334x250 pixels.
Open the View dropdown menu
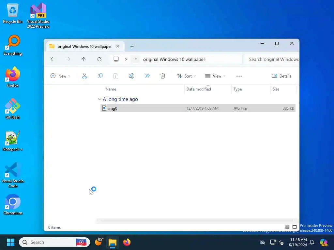(x=215, y=76)
